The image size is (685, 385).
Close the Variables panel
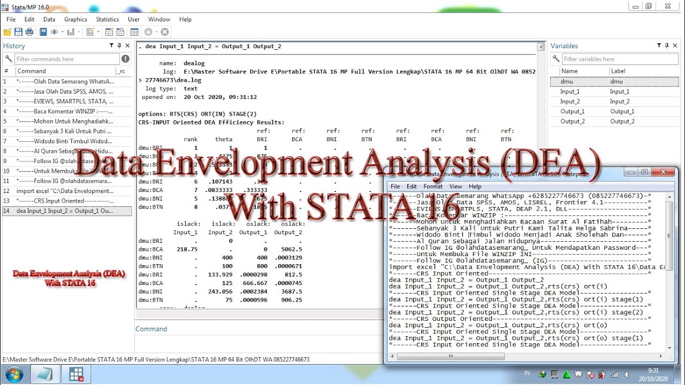coord(675,46)
